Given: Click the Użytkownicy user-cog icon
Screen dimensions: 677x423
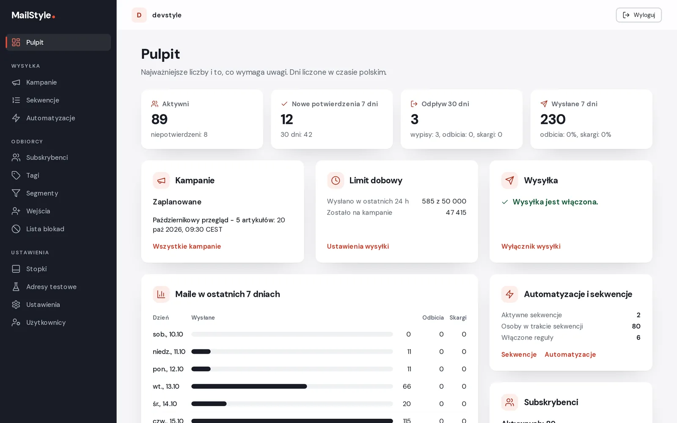Looking at the screenshot, I should click(x=16, y=322).
